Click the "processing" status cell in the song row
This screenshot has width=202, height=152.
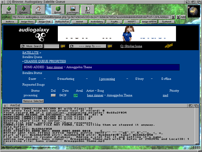click(31, 96)
